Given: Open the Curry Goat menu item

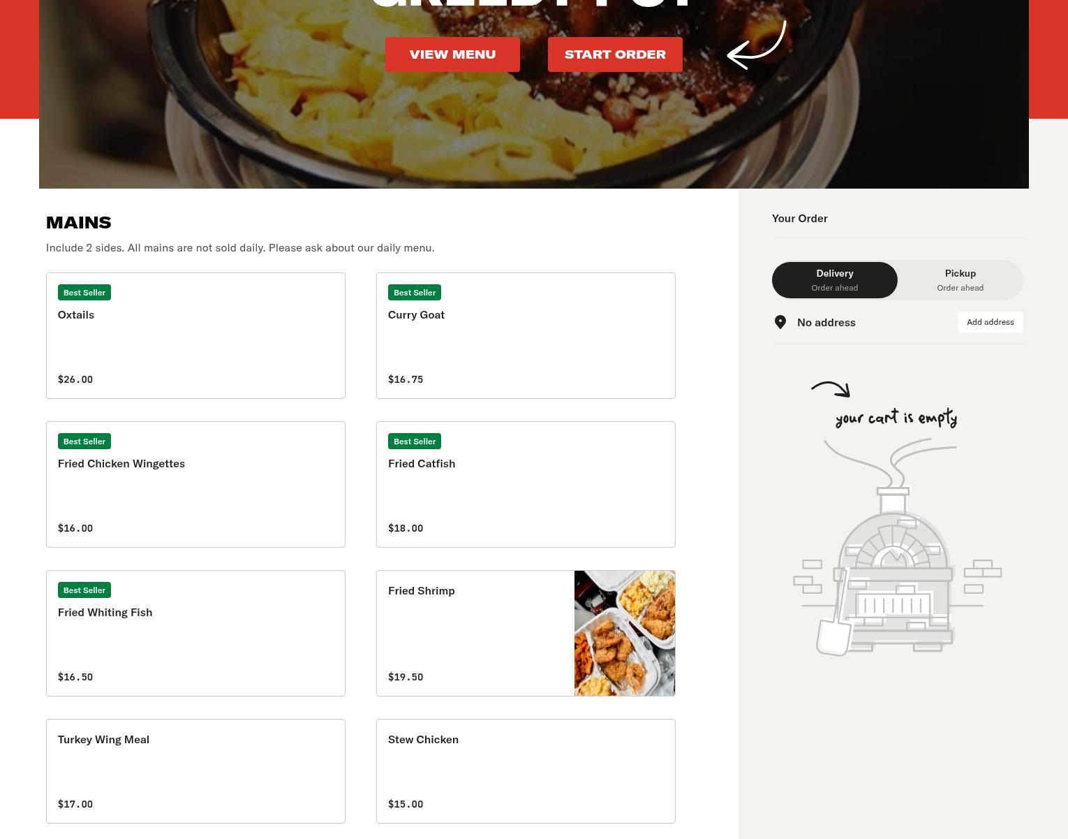Looking at the screenshot, I should coord(526,336).
